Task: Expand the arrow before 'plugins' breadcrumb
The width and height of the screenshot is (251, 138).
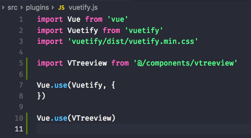Action: point(22,8)
